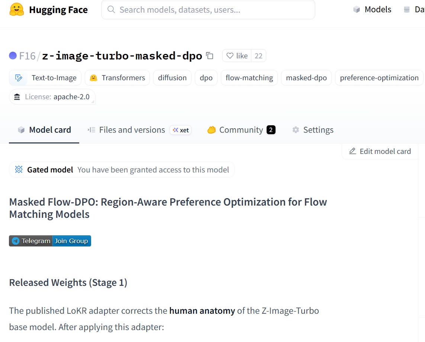View the 22 likes count
Image resolution: width=425 pixels, height=342 pixels.
(258, 56)
